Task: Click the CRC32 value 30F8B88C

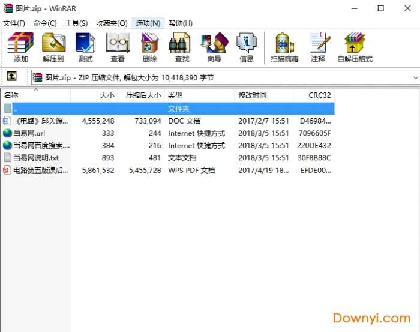Action: point(314,158)
